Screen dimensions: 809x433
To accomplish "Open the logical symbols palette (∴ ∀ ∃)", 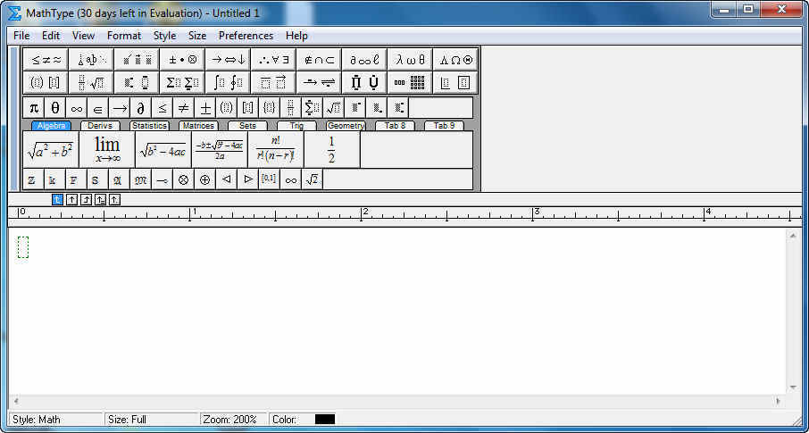I will click(273, 59).
